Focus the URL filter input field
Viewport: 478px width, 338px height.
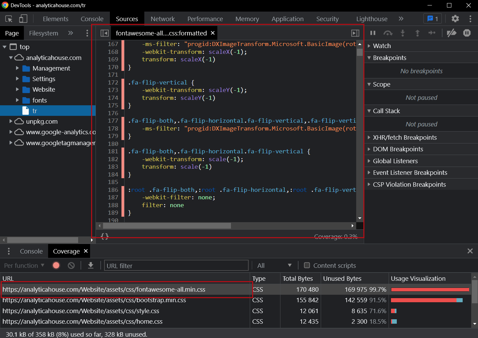(x=176, y=265)
